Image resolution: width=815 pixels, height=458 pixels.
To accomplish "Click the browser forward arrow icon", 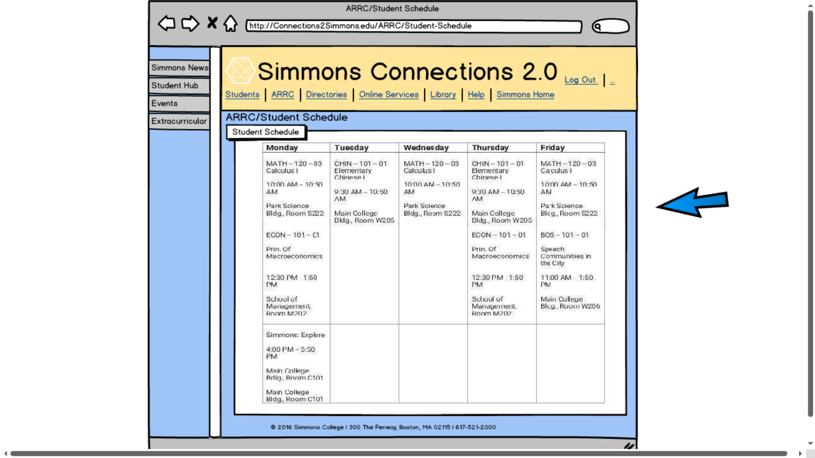I will [x=190, y=23].
